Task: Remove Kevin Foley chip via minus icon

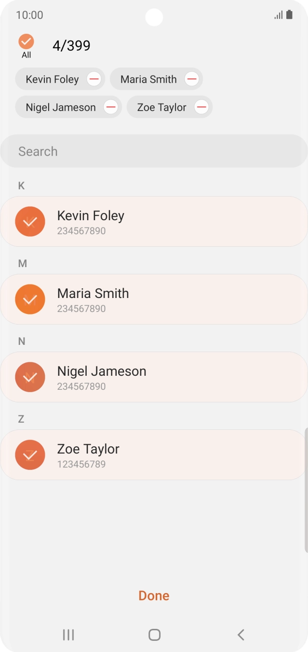Action: pos(94,79)
